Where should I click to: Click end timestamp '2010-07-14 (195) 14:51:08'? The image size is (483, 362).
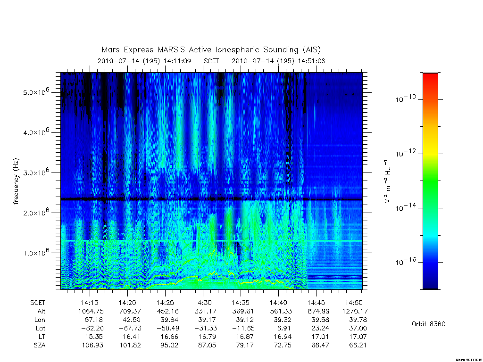tap(278, 61)
